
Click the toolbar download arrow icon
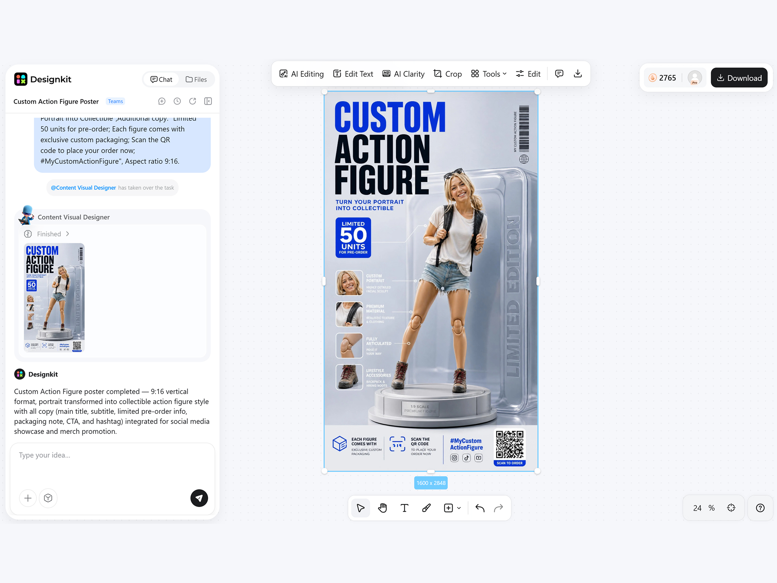coord(577,74)
